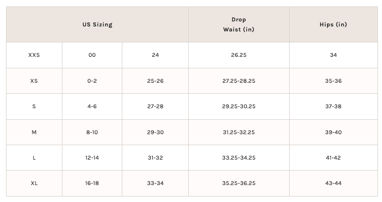The height and width of the screenshot is (202, 382).
Task: Click the 43-44 hips measurement cell
Action: pos(333,183)
